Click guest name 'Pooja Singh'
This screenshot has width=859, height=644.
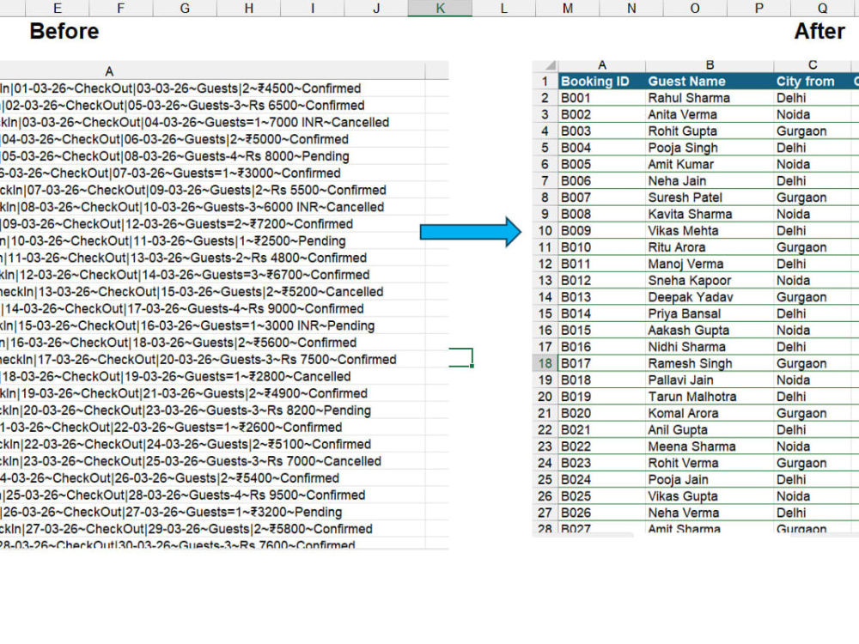pos(710,148)
